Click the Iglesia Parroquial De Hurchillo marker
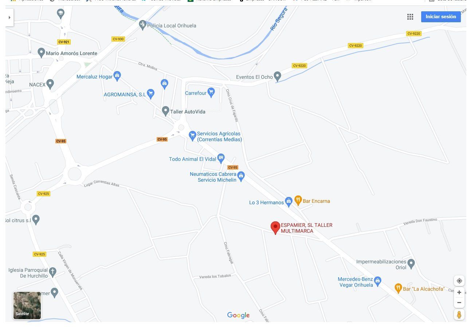This screenshot has width=474, height=329. (x=53, y=272)
